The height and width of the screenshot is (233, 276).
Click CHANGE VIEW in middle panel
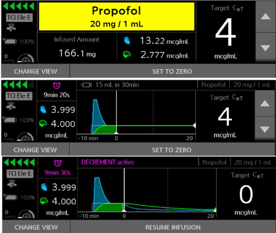point(35,150)
